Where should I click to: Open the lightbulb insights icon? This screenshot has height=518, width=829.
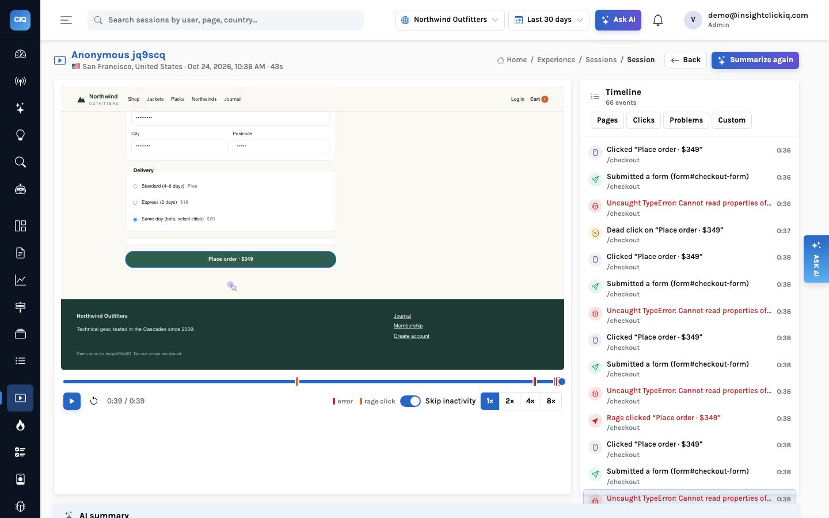point(20,135)
